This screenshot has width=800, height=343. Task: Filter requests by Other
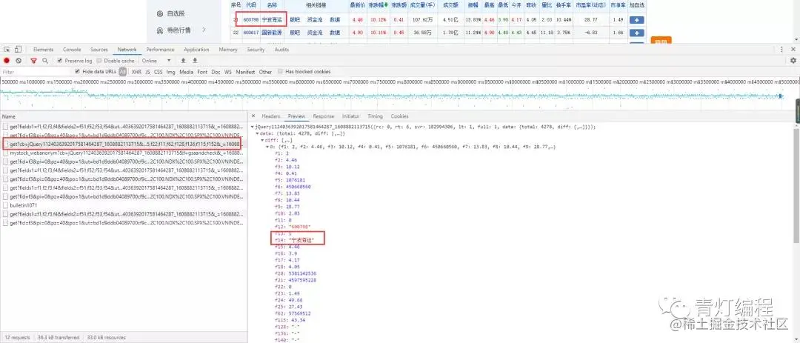265,72
